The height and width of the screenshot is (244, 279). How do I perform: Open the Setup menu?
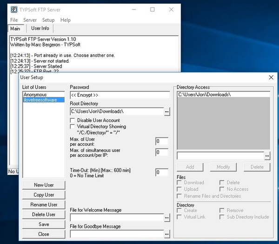[48, 20]
